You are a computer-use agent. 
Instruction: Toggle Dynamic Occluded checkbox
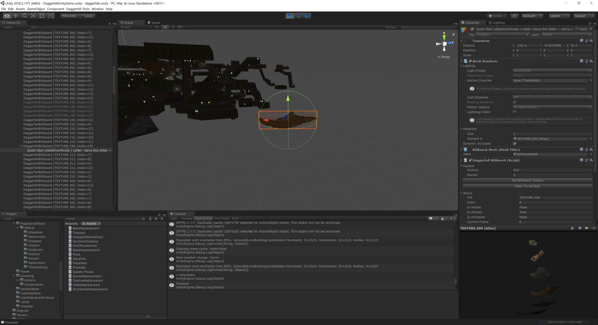(x=515, y=144)
